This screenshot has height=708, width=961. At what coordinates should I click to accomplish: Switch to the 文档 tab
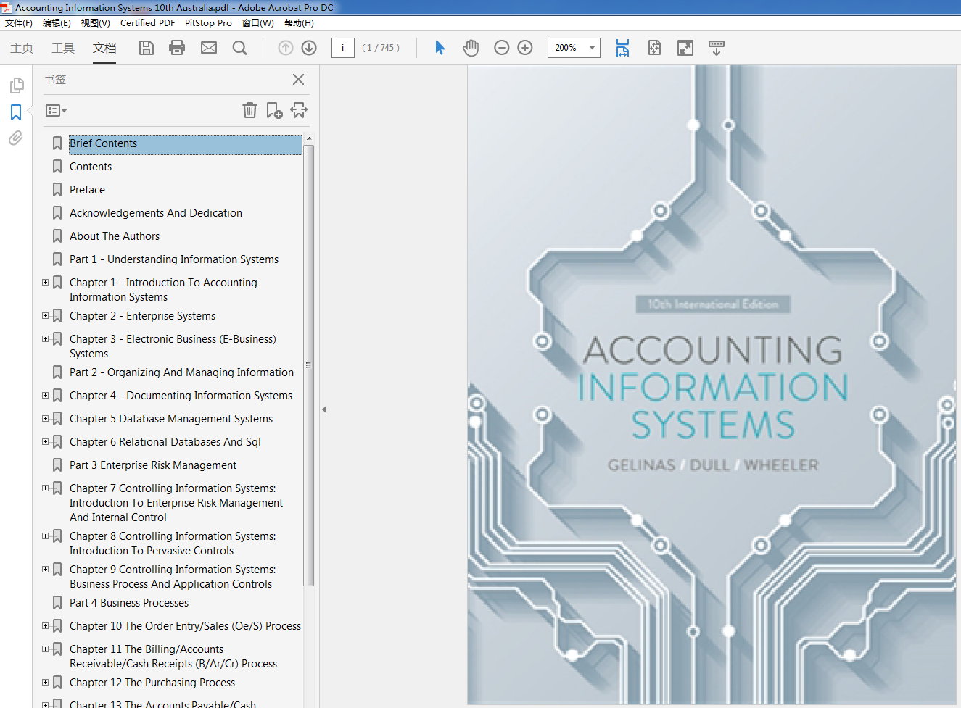104,48
